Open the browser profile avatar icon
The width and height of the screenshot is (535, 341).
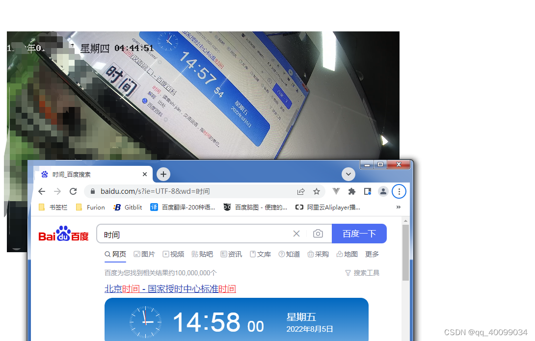click(383, 191)
